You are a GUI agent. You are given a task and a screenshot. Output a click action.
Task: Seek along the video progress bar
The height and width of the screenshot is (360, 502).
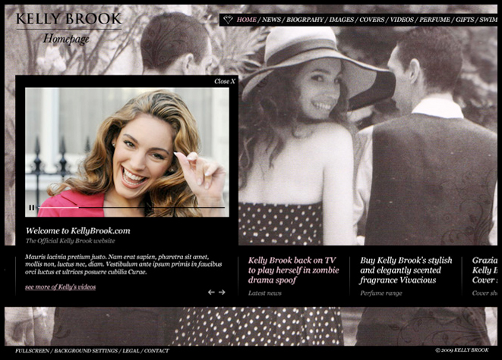pos(131,208)
